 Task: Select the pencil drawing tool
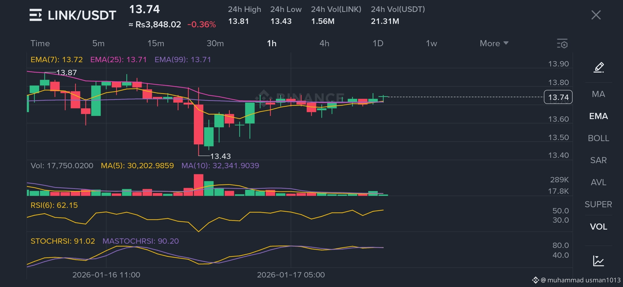click(x=599, y=67)
